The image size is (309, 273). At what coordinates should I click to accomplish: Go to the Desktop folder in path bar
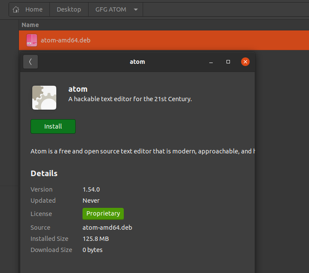pos(69,9)
